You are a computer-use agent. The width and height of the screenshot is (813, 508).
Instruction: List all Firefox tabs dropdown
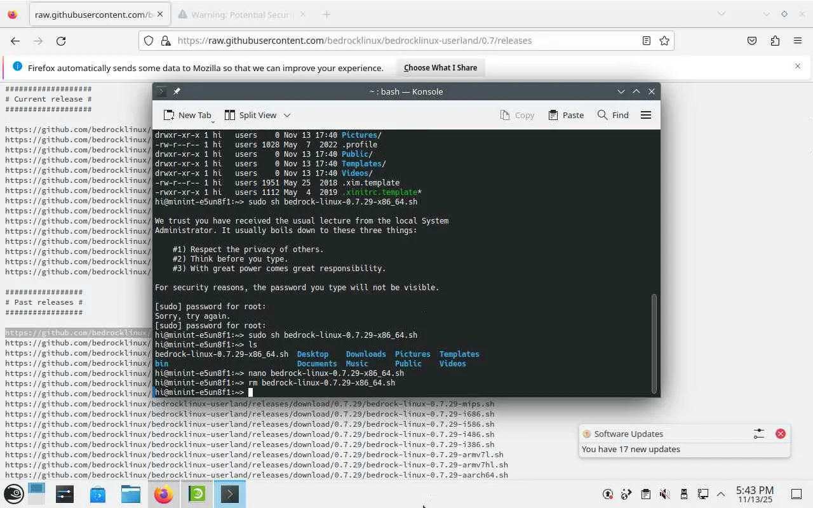pos(722,14)
